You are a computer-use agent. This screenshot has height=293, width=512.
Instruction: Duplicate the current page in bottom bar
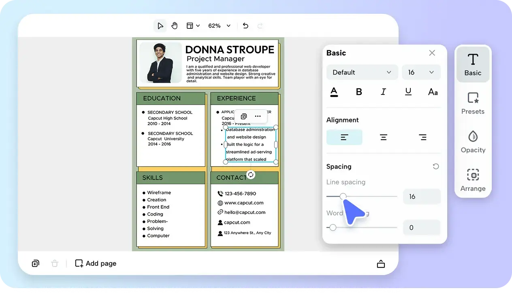click(35, 264)
